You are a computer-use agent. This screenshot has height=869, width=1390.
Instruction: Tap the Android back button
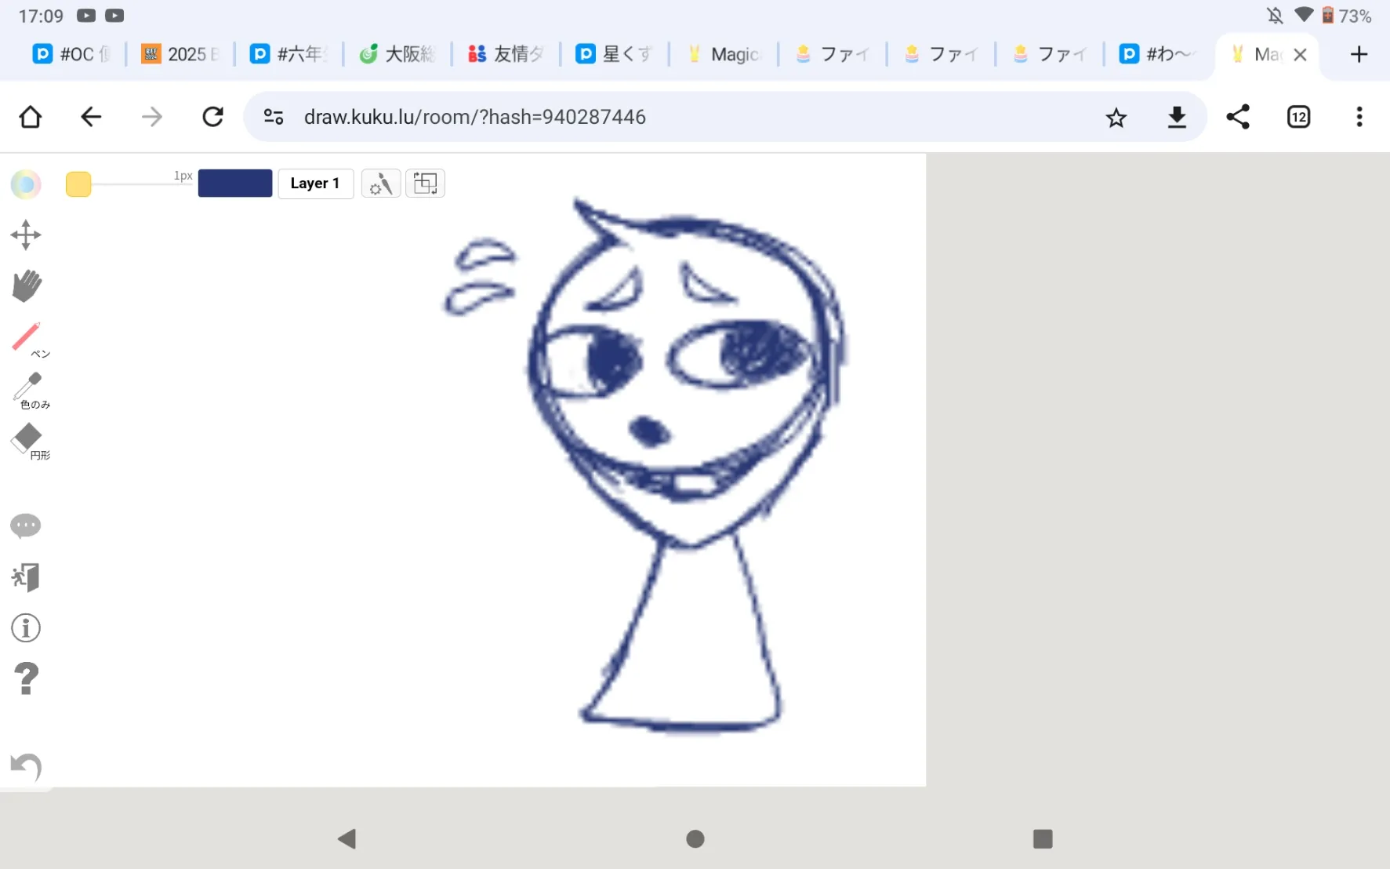coord(347,838)
